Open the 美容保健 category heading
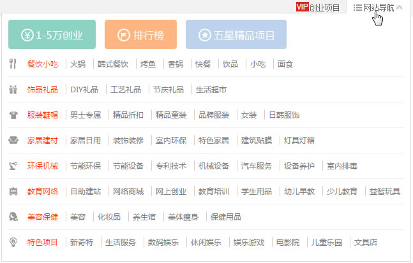This screenshot has height=263, width=413. click(x=43, y=217)
